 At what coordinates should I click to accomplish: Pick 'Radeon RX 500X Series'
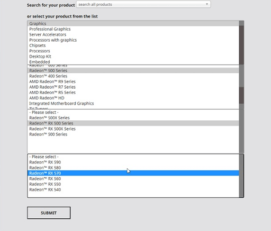[133, 129]
